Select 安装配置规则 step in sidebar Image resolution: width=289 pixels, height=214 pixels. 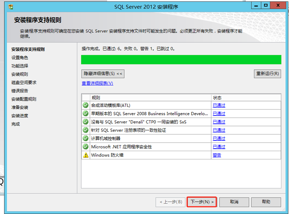[x=24, y=99]
